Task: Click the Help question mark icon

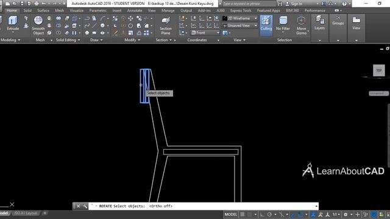Action: tap(344, 4)
